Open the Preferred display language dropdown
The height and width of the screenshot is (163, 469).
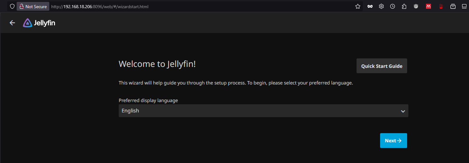point(263,111)
